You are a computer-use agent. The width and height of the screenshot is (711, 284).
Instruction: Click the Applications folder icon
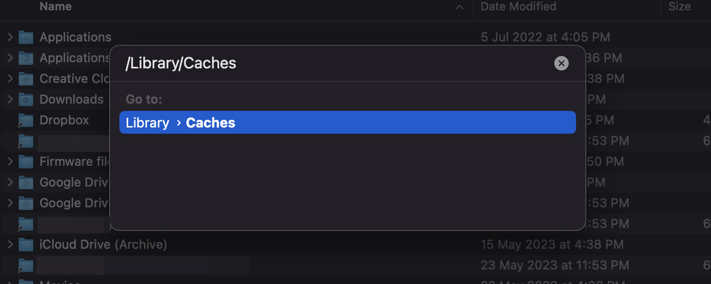(26, 37)
